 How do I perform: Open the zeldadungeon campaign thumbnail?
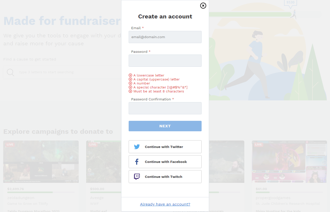(x=41, y=162)
